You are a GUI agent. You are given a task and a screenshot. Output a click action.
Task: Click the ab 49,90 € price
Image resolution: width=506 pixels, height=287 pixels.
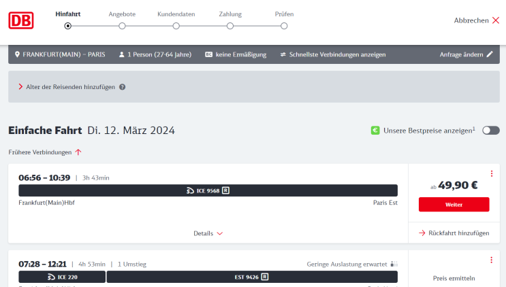[454, 185]
